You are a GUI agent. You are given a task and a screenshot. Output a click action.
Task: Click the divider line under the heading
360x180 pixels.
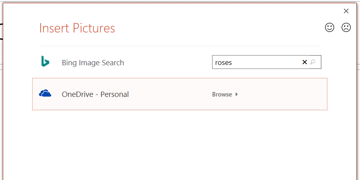179,46
